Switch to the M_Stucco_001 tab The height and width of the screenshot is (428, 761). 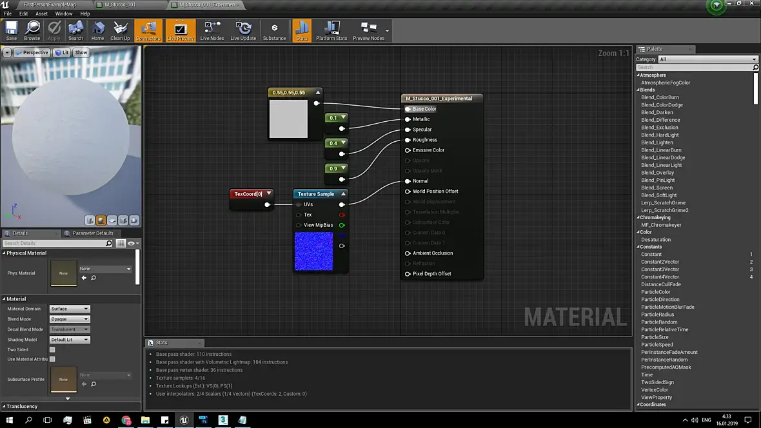coord(121,5)
